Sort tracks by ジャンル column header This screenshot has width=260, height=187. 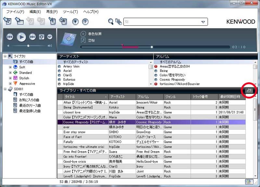[x=177, y=97]
